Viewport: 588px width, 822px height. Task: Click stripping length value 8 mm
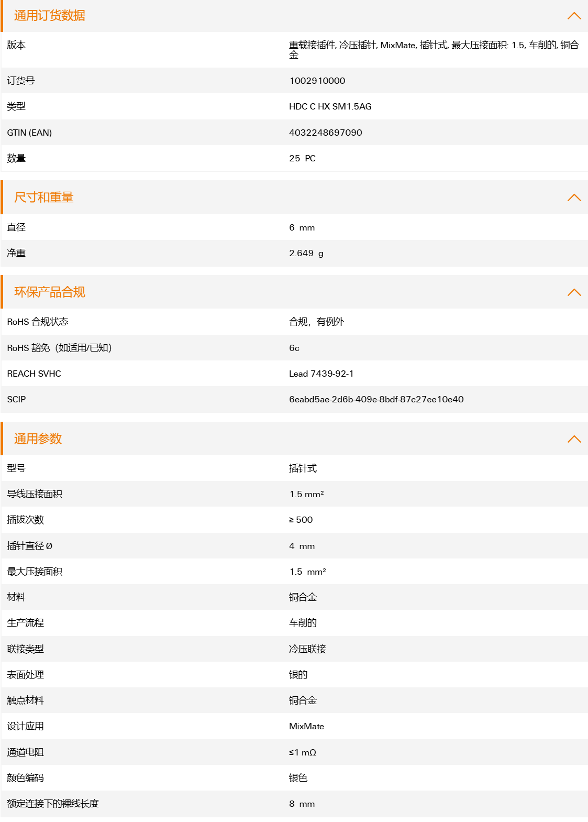tap(302, 804)
